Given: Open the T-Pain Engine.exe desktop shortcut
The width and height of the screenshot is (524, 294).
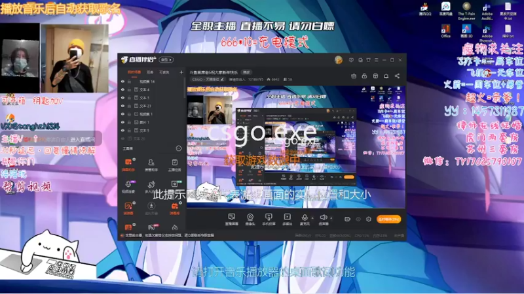Looking at the screenshot, I should (x=466, y=11).
